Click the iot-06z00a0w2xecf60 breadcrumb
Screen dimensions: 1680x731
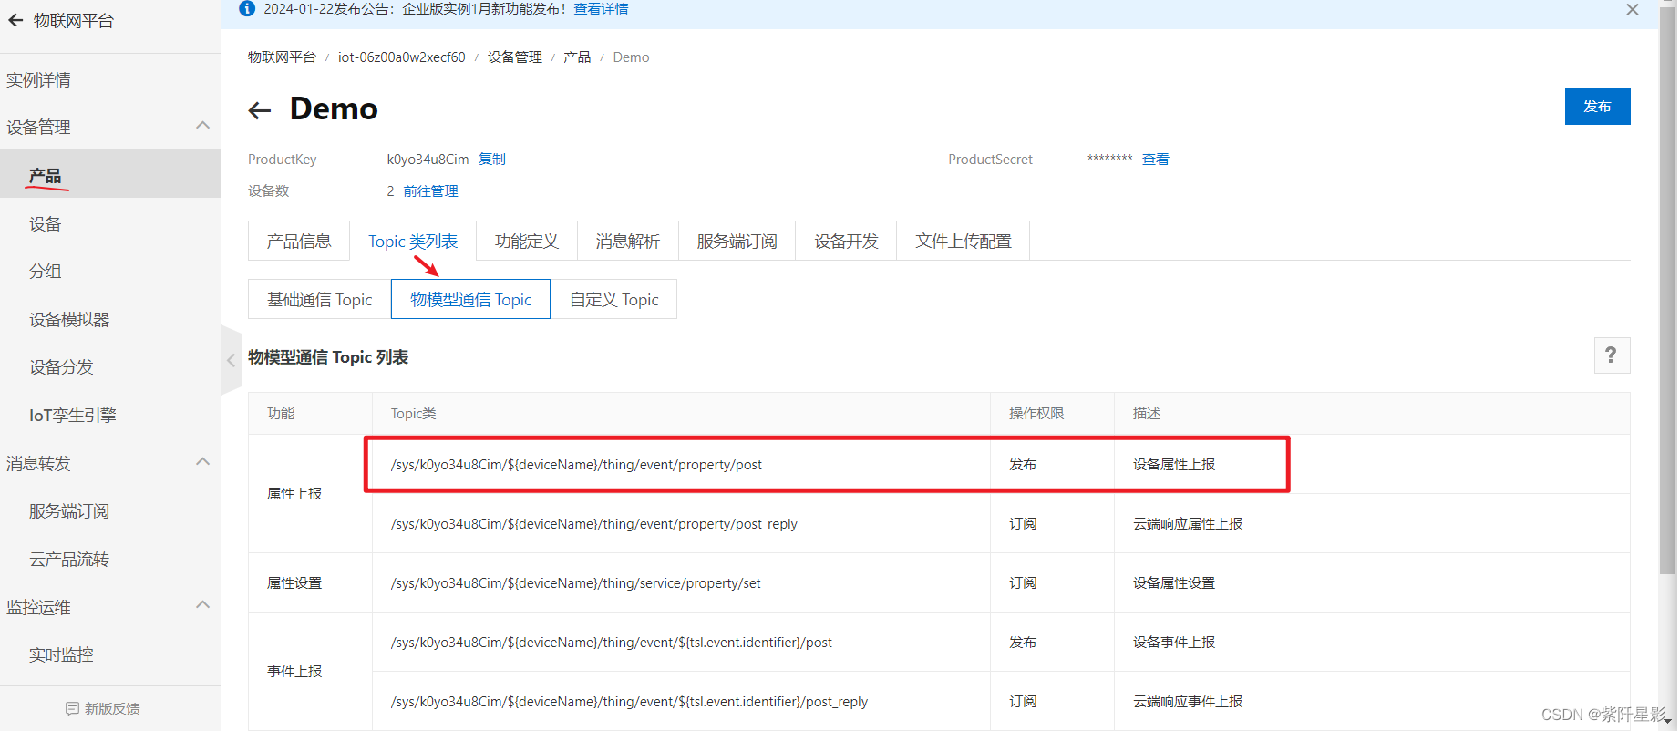click(402, 57)
